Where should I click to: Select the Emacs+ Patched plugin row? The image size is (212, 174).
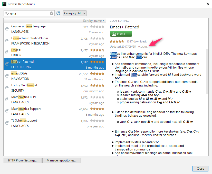tap(55, 64)
